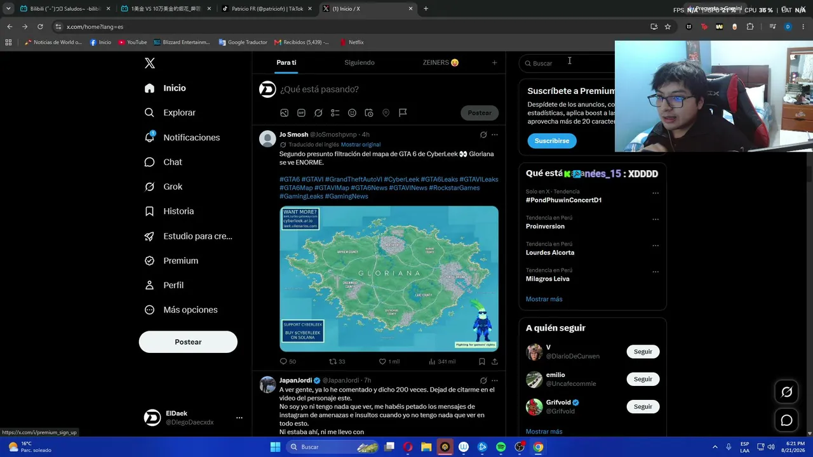Open more options on JapanJordi's post
The image size is (813, 457).
click(495, 381)
